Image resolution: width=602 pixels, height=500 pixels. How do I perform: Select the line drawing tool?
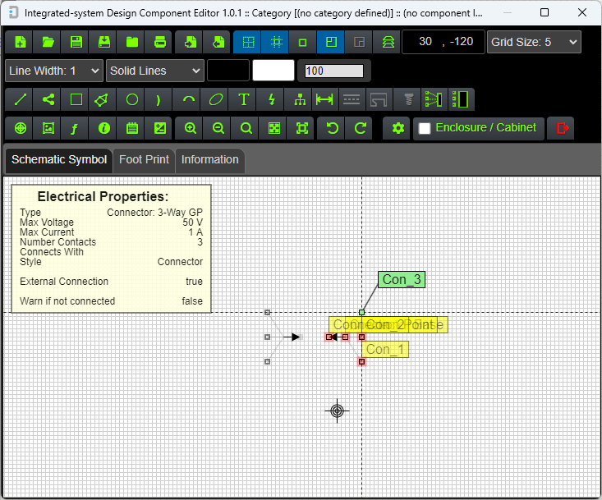point(21,99)
